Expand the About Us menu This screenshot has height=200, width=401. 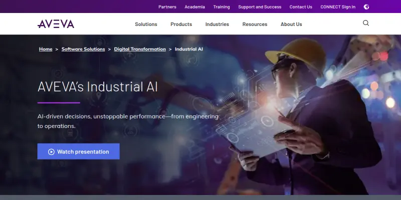291,24
